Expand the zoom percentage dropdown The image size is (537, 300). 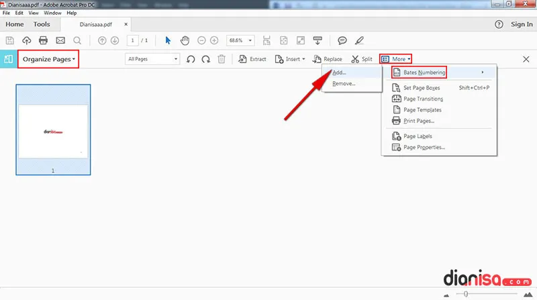250,40
